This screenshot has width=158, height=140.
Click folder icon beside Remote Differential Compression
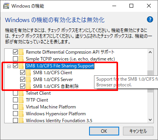[21, 52]
